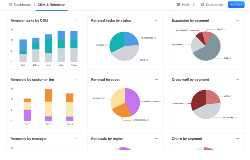Click Theo's blue bar segment

click(x=74, y=35)
